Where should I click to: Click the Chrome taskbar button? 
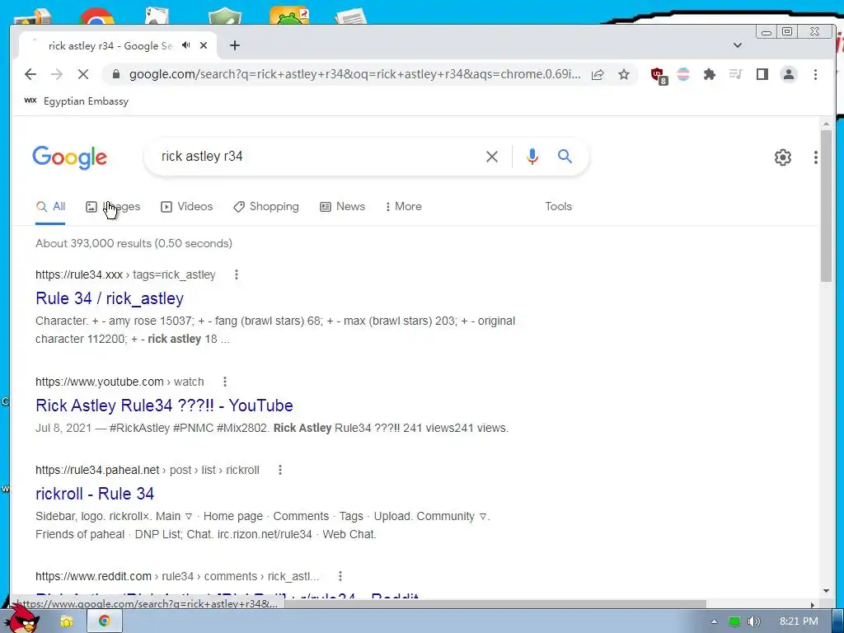(x=105, y=621)
